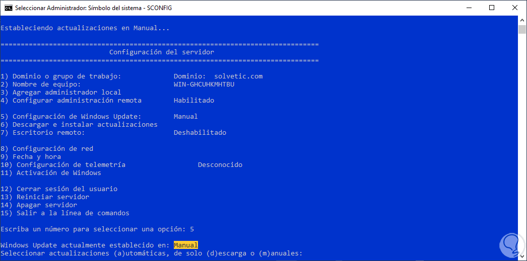Click the 'Estableciendo actualizaciones en Manual...' line
527x261 pixels.
click(85, 28)
